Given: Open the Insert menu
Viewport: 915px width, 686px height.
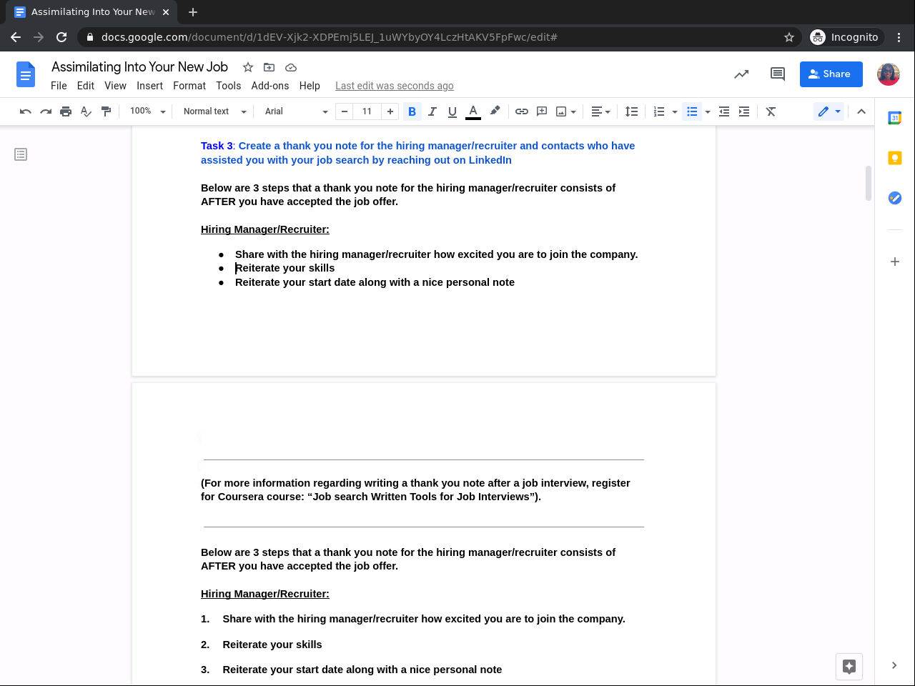Looking at the screenshot, I should tap(150, 86).
